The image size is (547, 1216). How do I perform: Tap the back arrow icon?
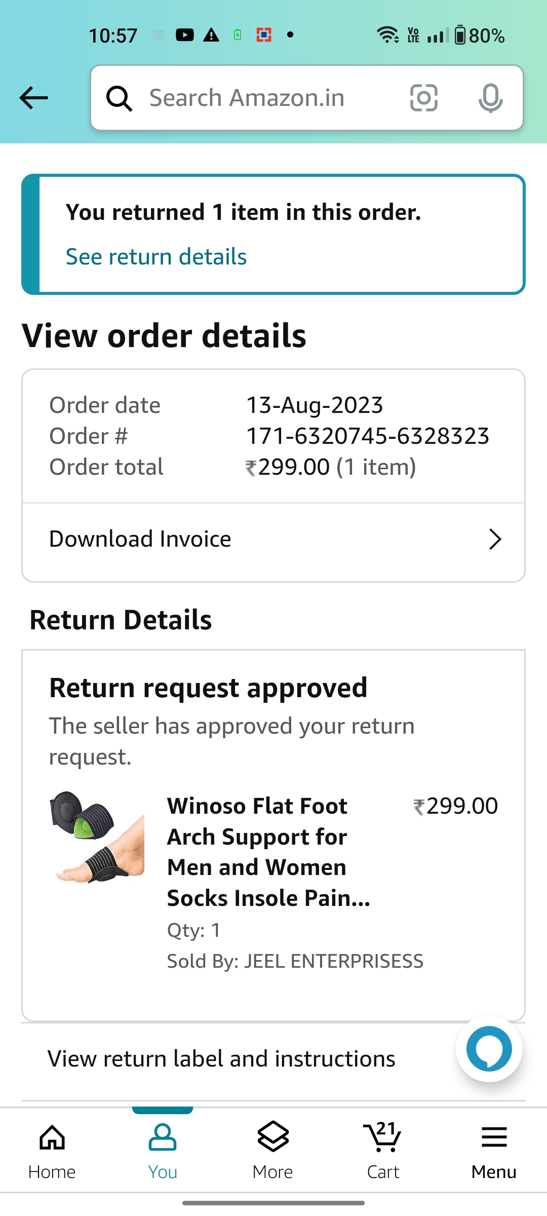[33, 98]
